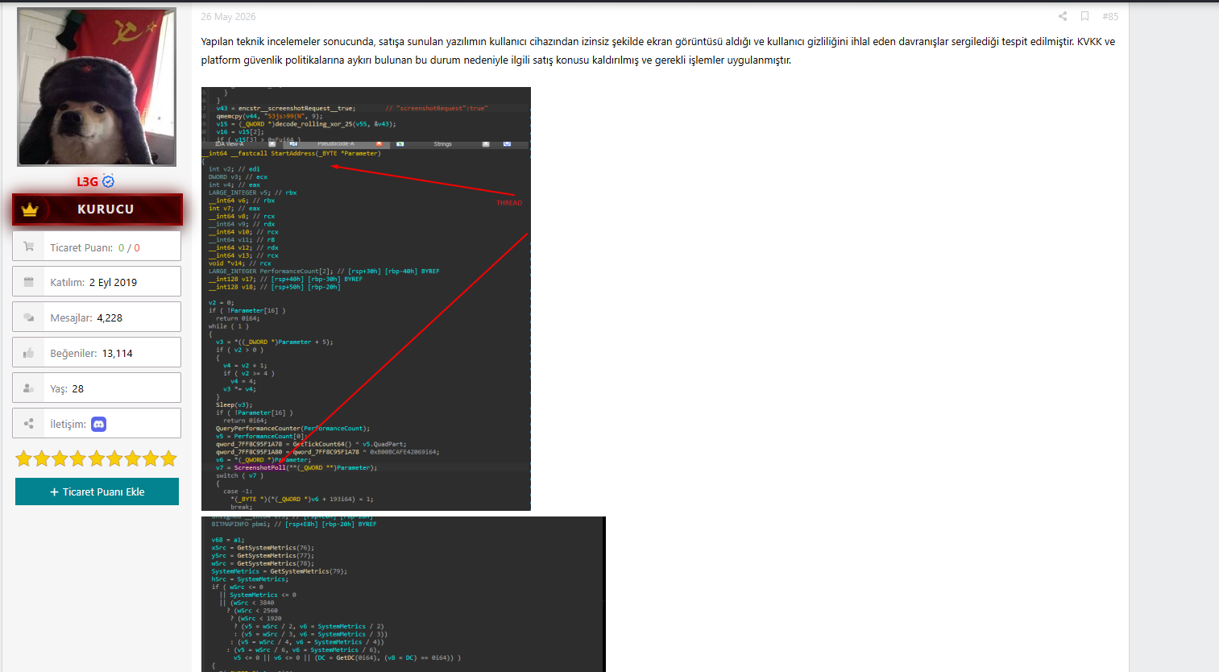This screenshot has height=672, width=1219.
Task: Click the calendar icon beside Katılım
Action: pyautogui.click(x=29, y=282)
